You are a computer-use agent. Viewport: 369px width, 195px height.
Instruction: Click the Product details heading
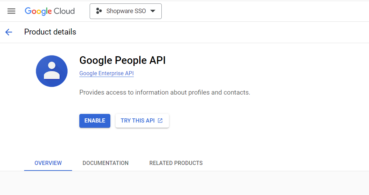pos(50,32)
